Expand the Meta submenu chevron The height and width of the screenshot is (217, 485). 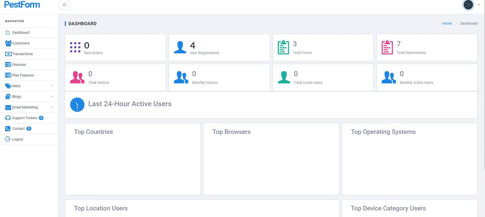tap(52, 86)
